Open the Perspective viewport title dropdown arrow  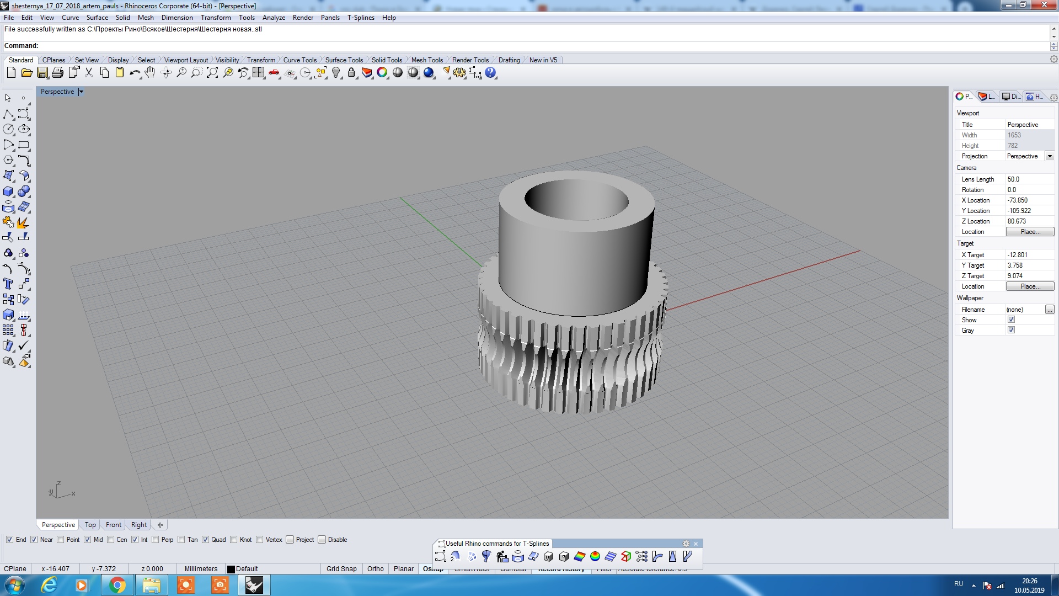click(81, 92)
